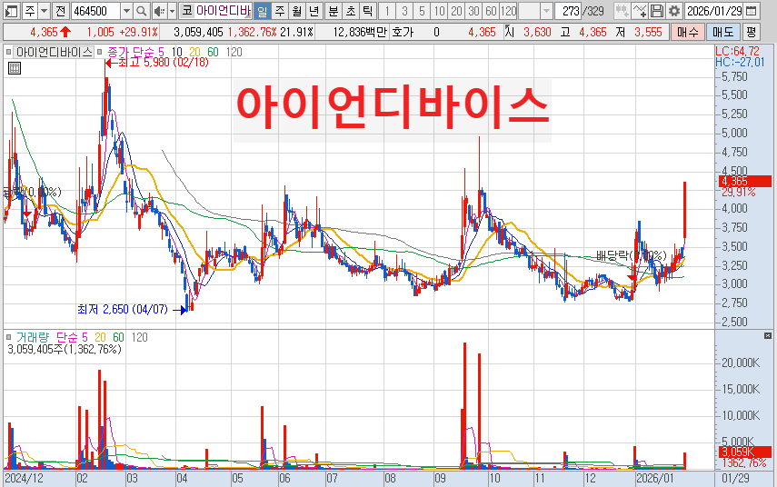Click the 코 market badge
This screenshot has width=777, height=487.
pyautogui.click(x=186, y=10)
